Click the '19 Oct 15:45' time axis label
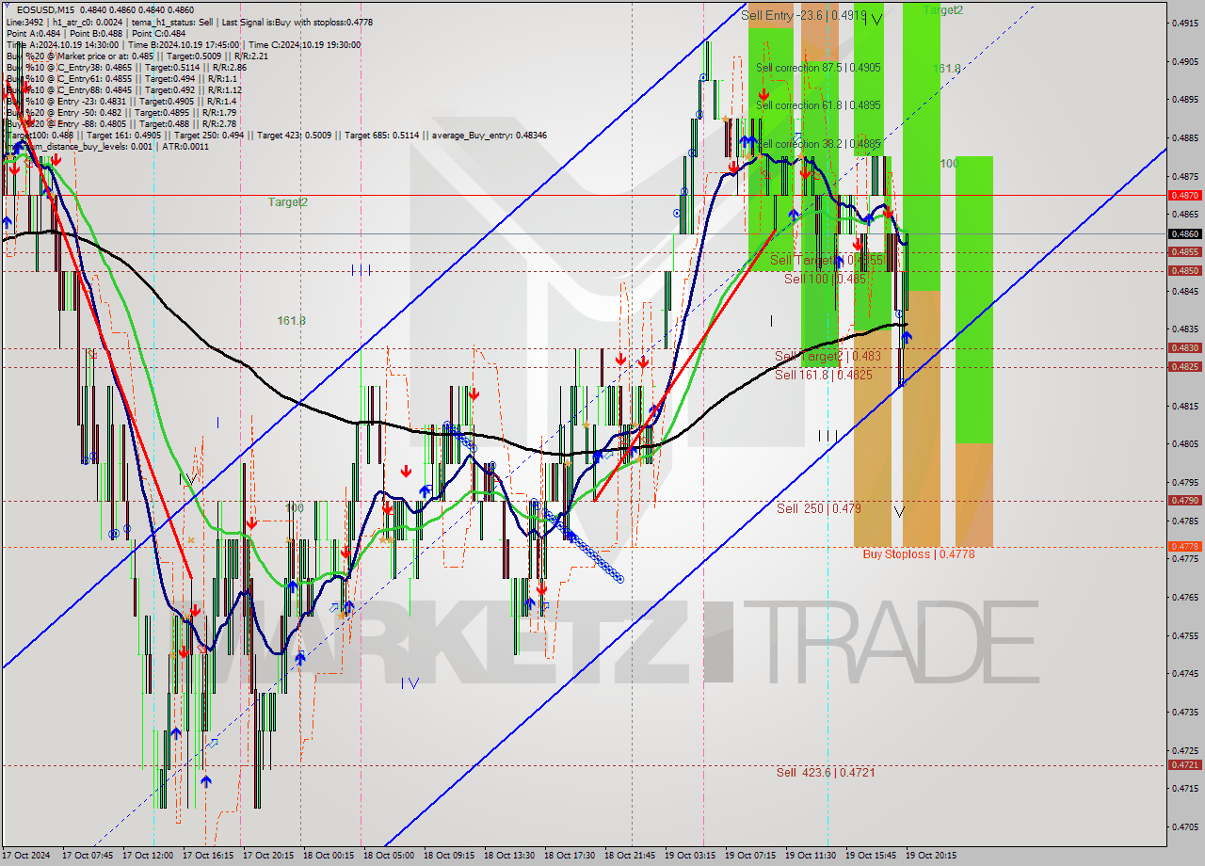This screenshot has width=1205, height=866. (x=871, y=856)
